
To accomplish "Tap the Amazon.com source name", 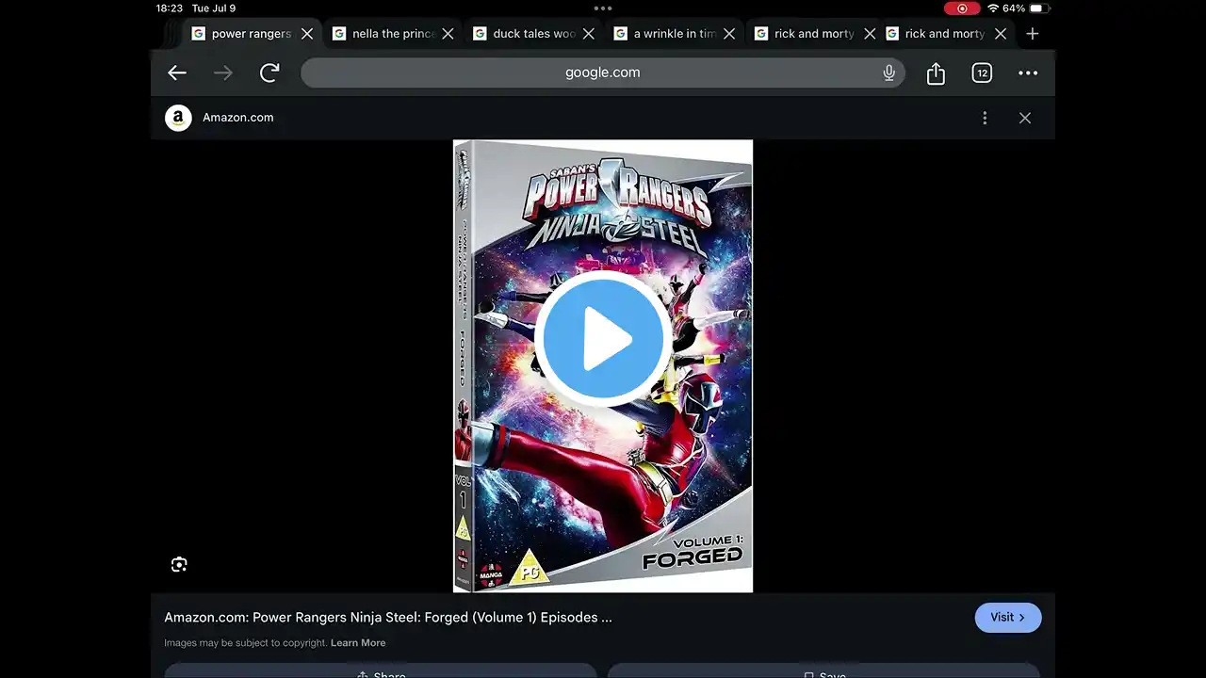I will coord(238,118).
